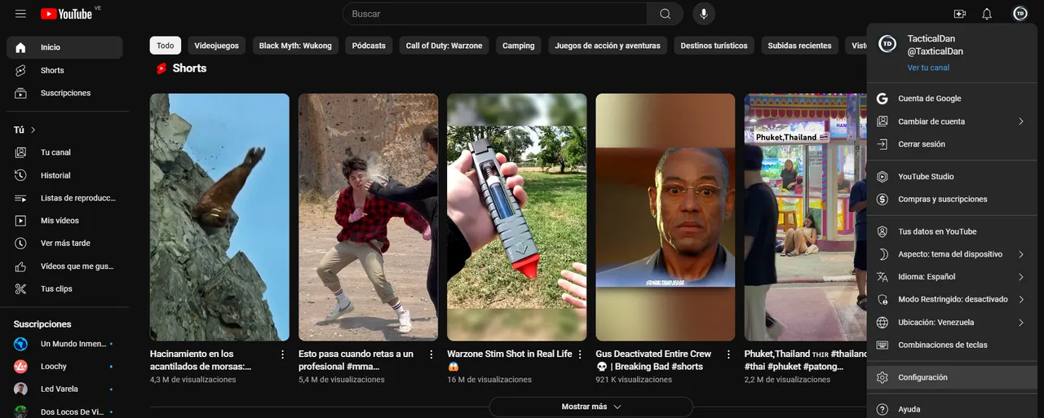
Task: Select the Videojuegos filter chip
Action: tap(217, 46)
